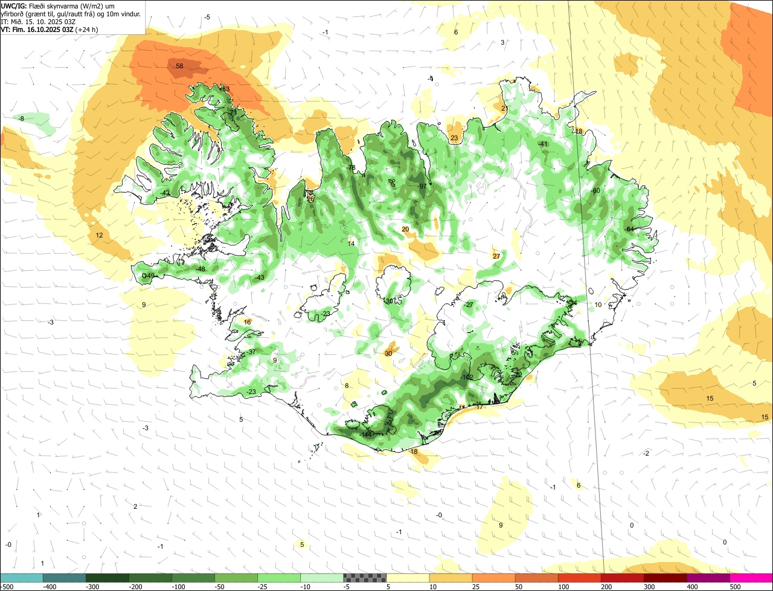
Task: Click the map value "-41" in the northeast
Action: pos(543,144)
